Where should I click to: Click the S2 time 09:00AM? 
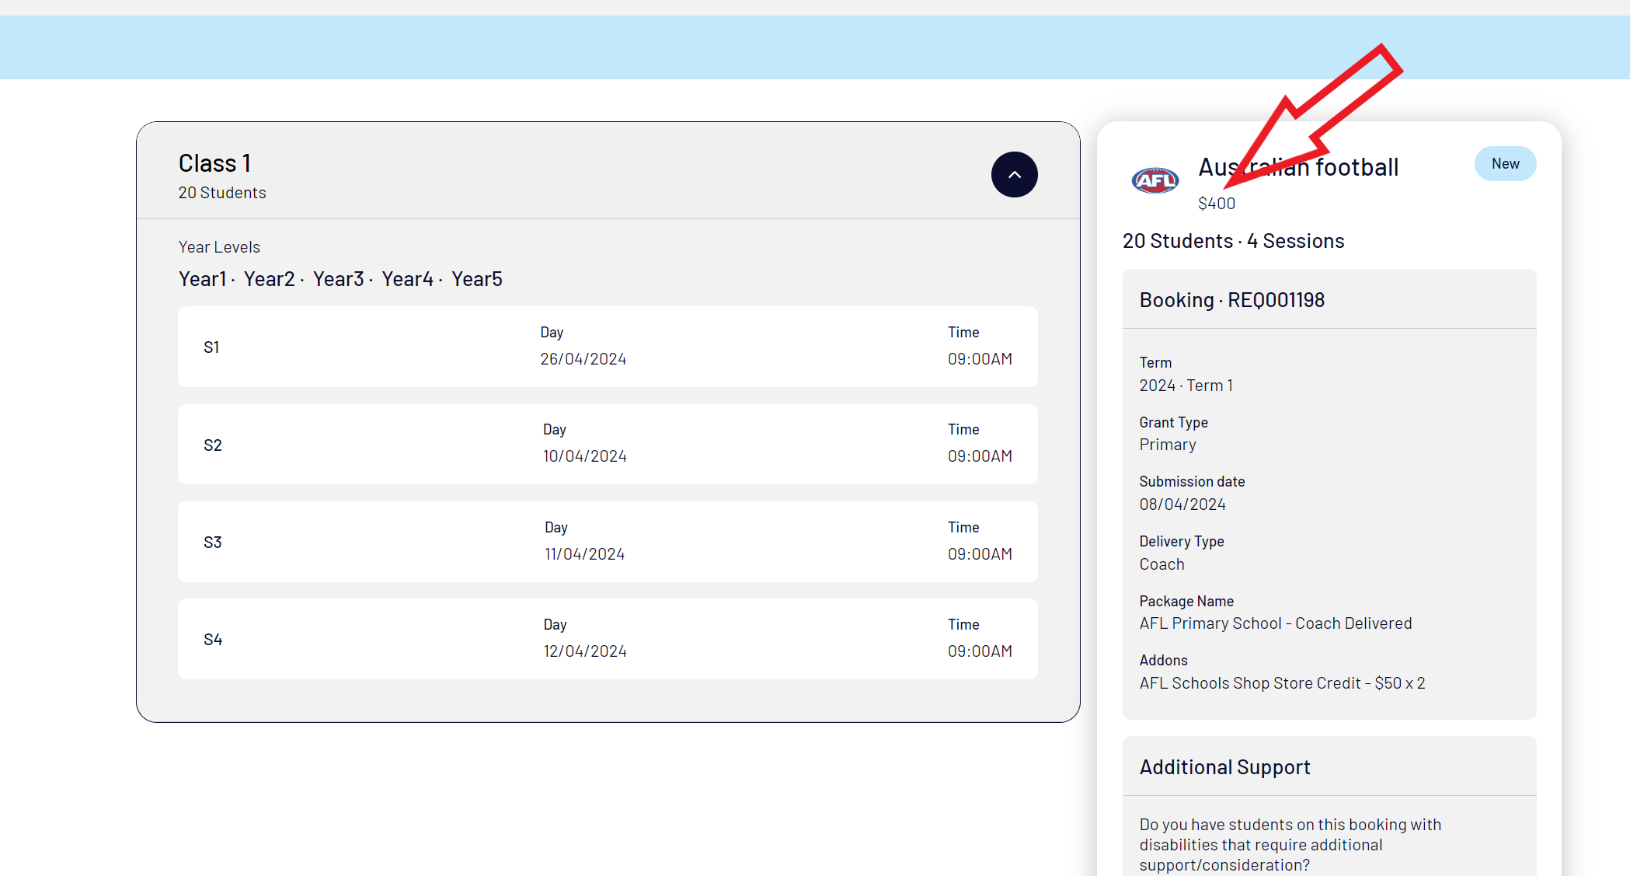980,456
